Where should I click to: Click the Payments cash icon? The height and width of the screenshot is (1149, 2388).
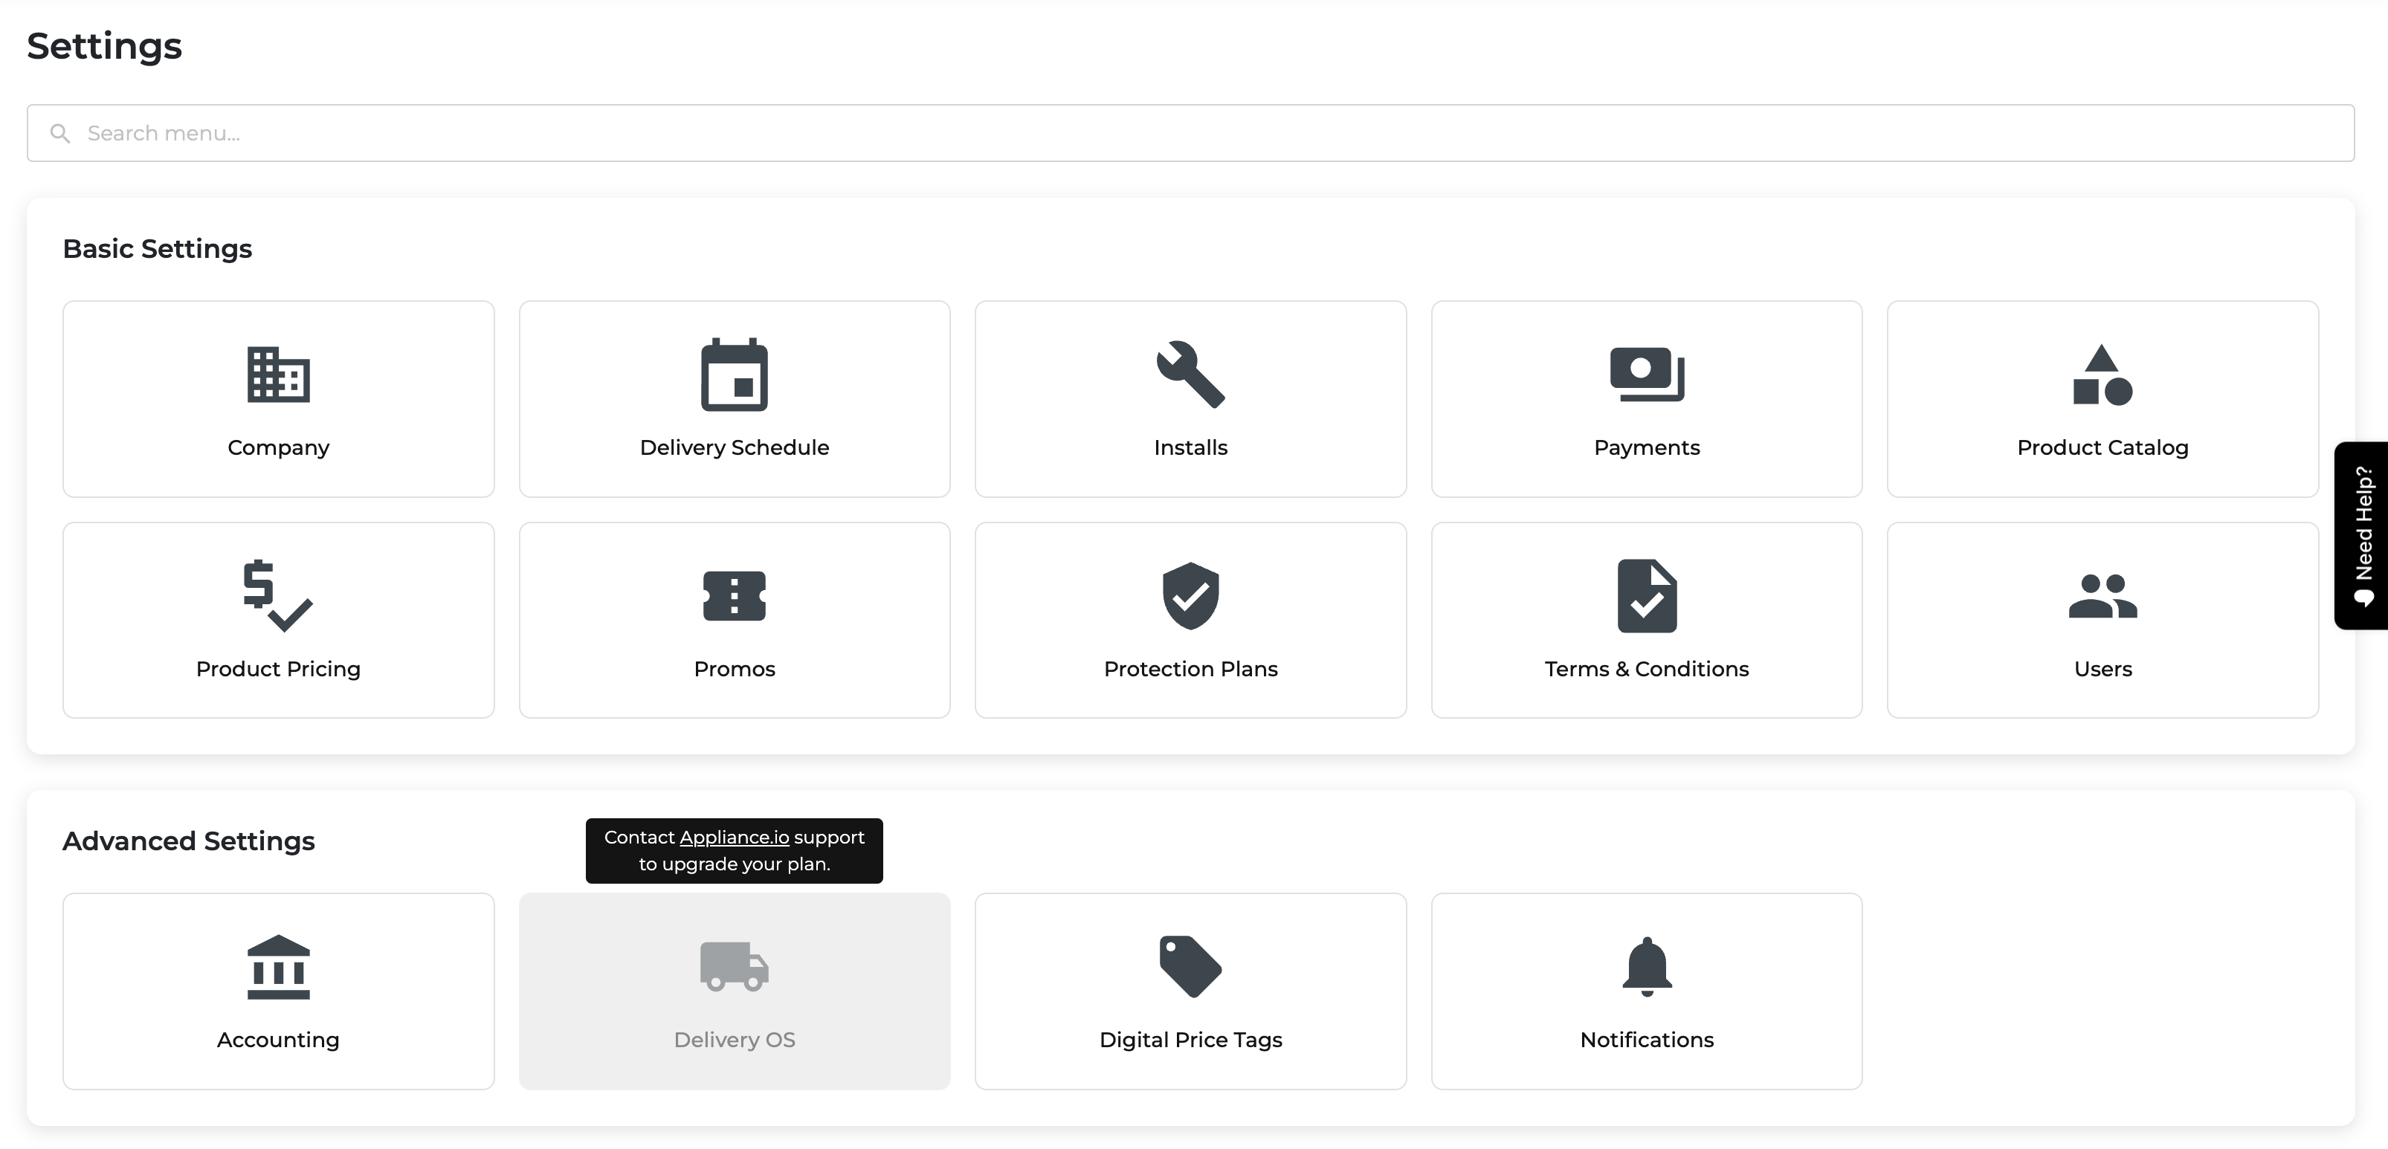(x=1646, y=375)
